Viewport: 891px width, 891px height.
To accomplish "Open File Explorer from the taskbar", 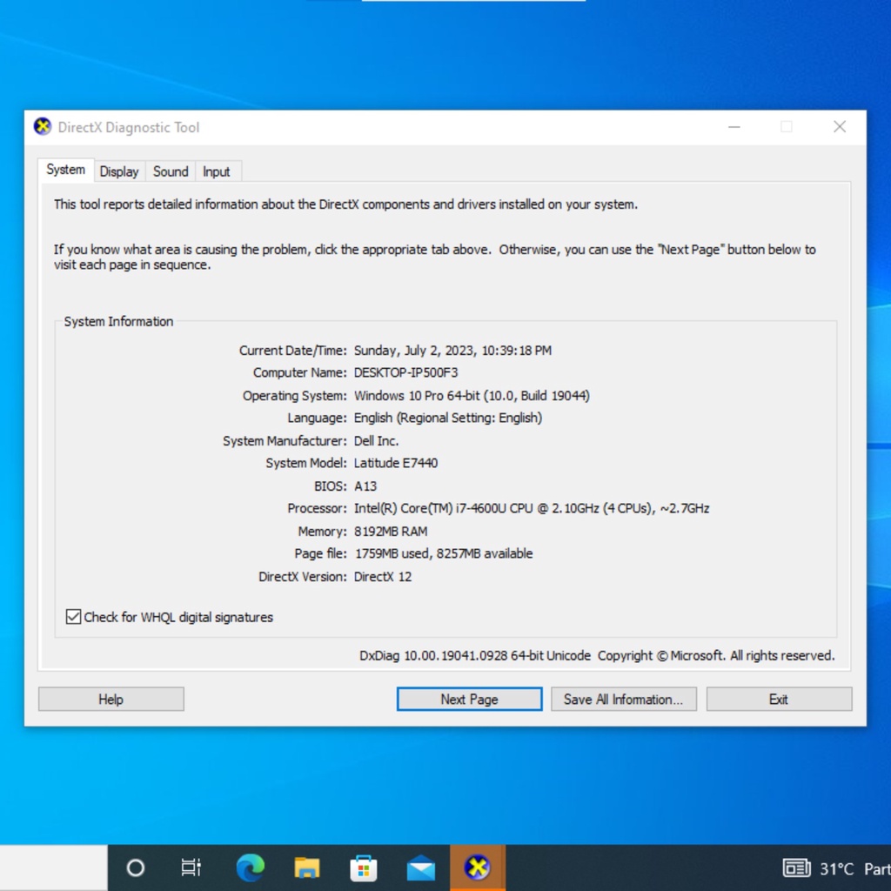I will (307, 868).
